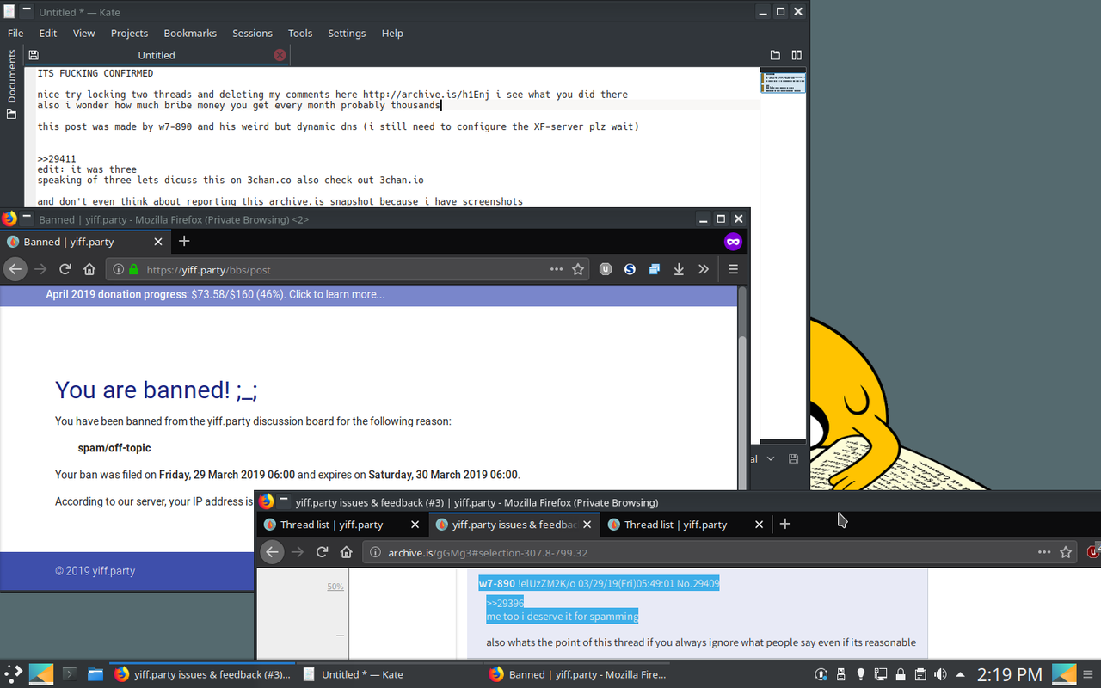Open Dolphin file manager from taskbar
1101x688 pixels.
[95, 674]
